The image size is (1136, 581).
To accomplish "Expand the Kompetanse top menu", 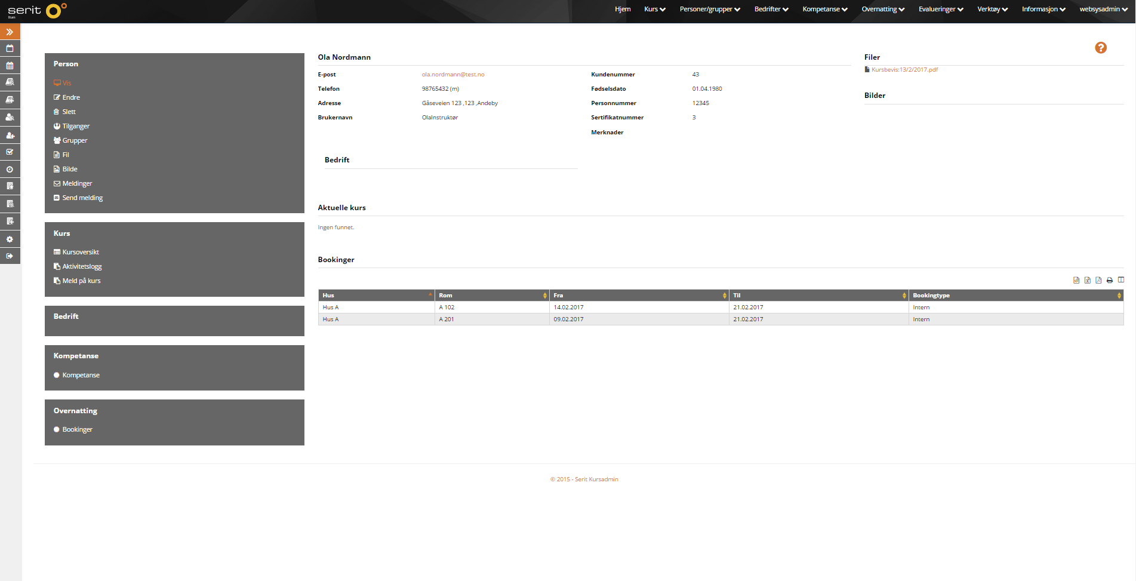I will point(825,9).
